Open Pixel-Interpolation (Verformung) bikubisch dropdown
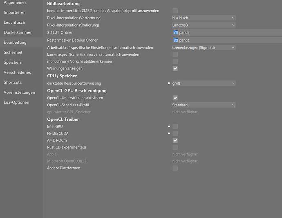 (204, 18)
